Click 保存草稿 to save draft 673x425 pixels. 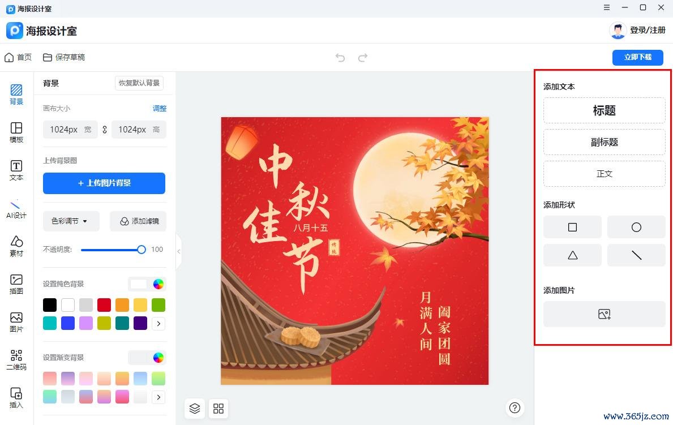click(x=64, y=58)
